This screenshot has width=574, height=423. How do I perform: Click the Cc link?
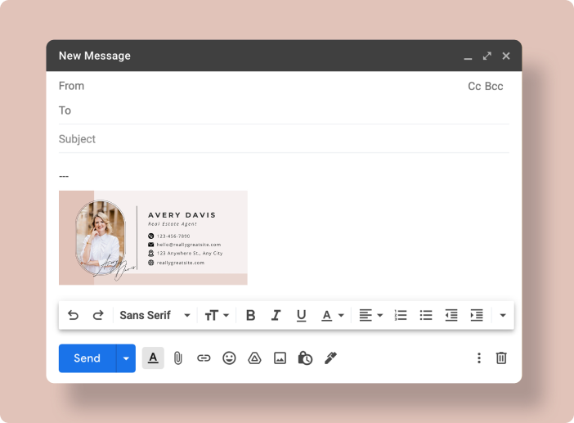click(x=474, y=86)
